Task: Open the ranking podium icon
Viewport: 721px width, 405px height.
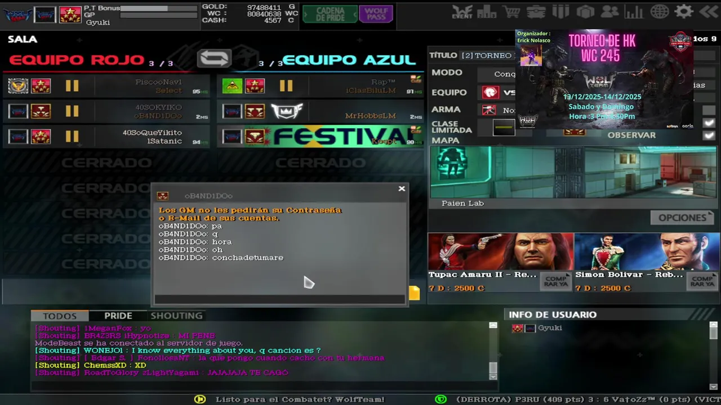Action: [487, 11]
